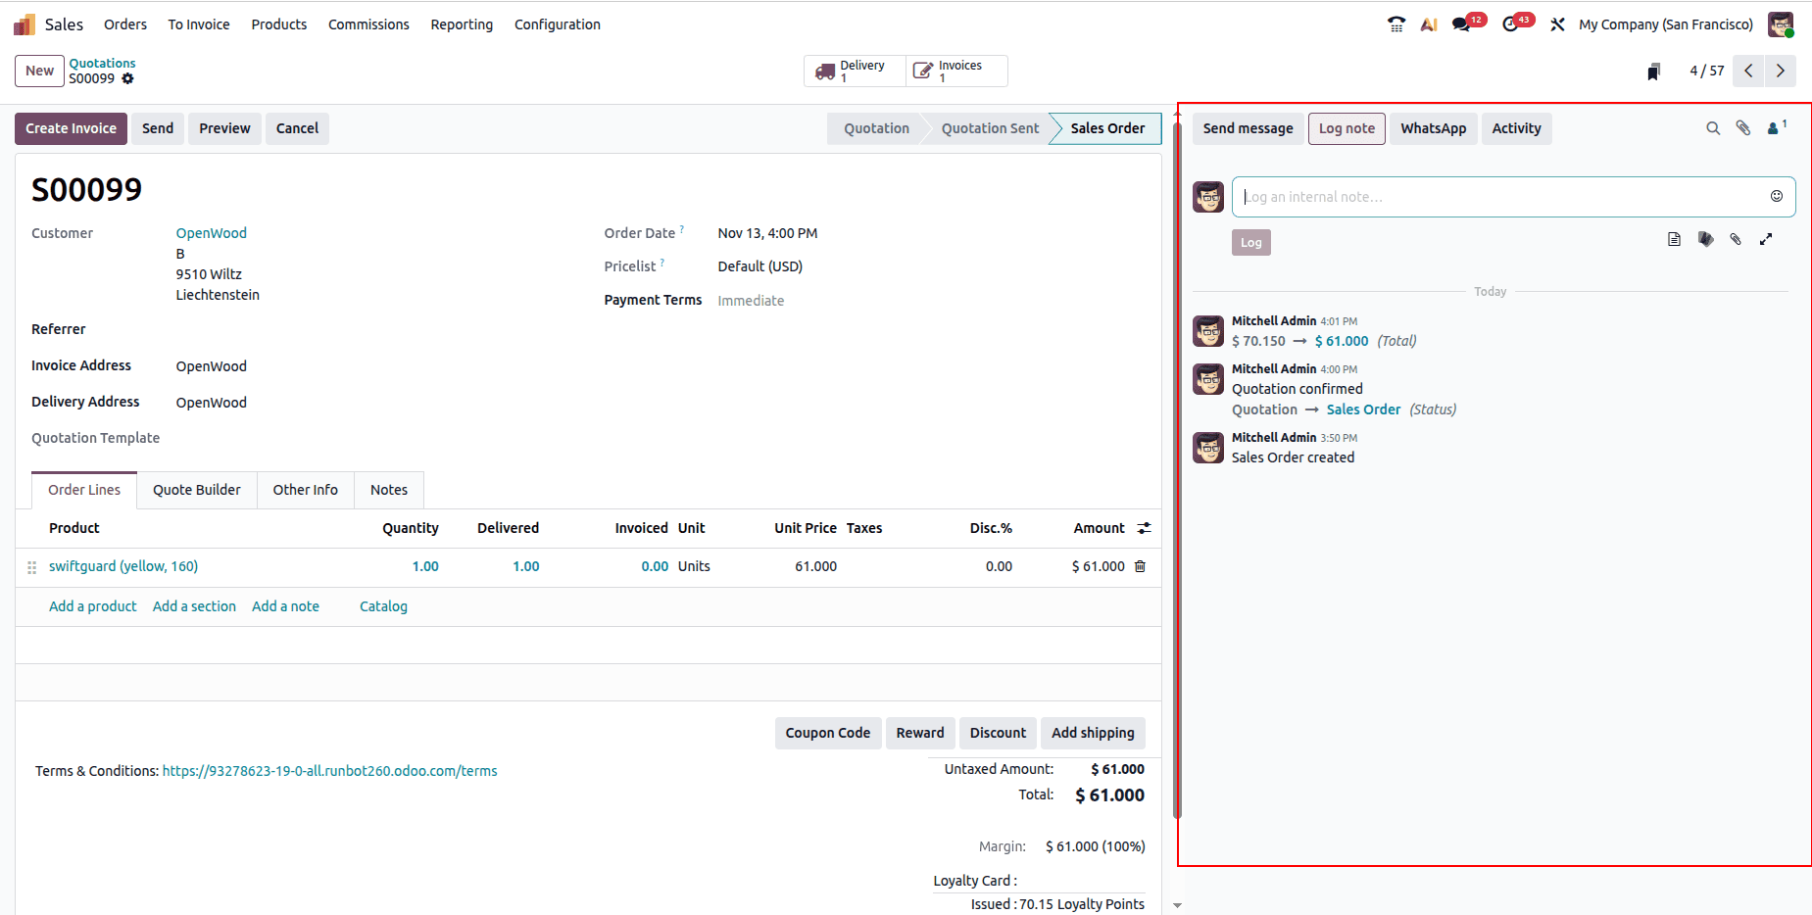The height and width of the screenshot is (915, 1812).
Task: Click the Create Invoice button
Action: click(x=71, y=128)
